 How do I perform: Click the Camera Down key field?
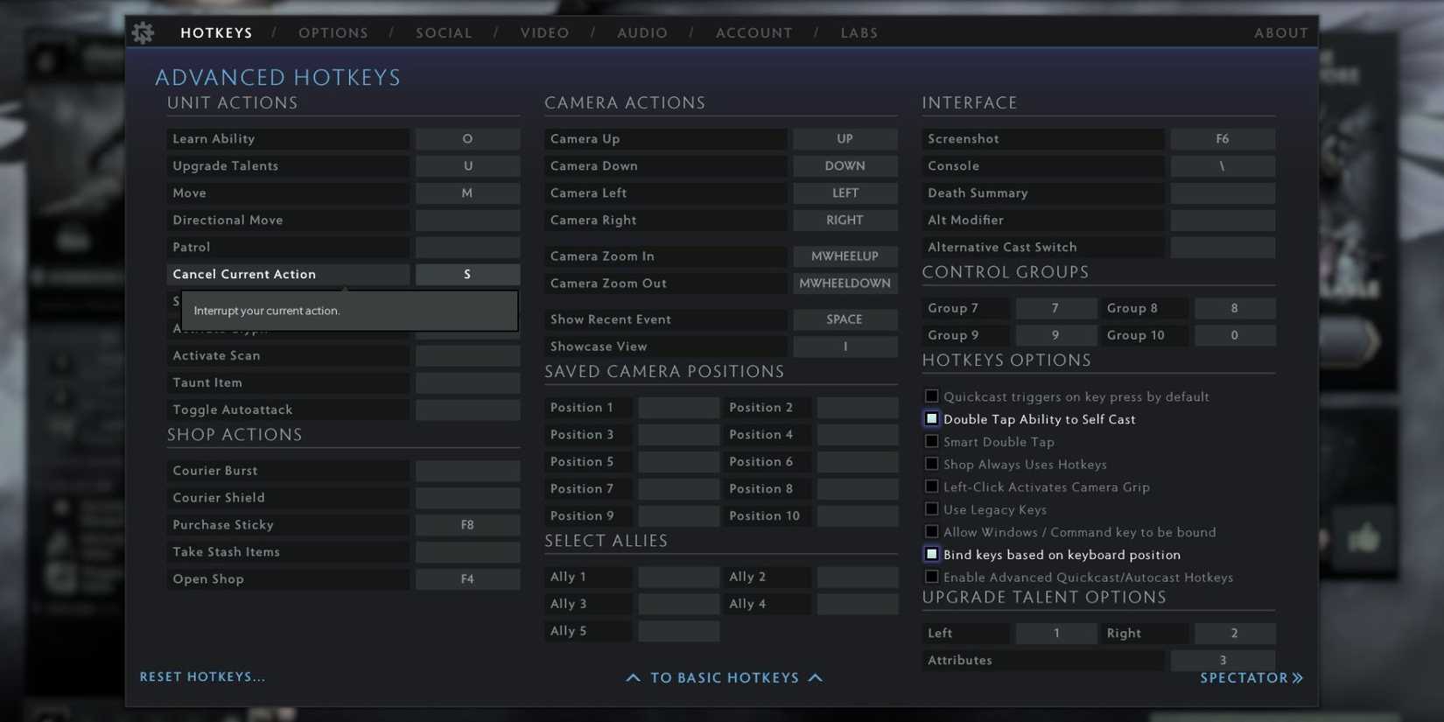[x=845, y=165]
